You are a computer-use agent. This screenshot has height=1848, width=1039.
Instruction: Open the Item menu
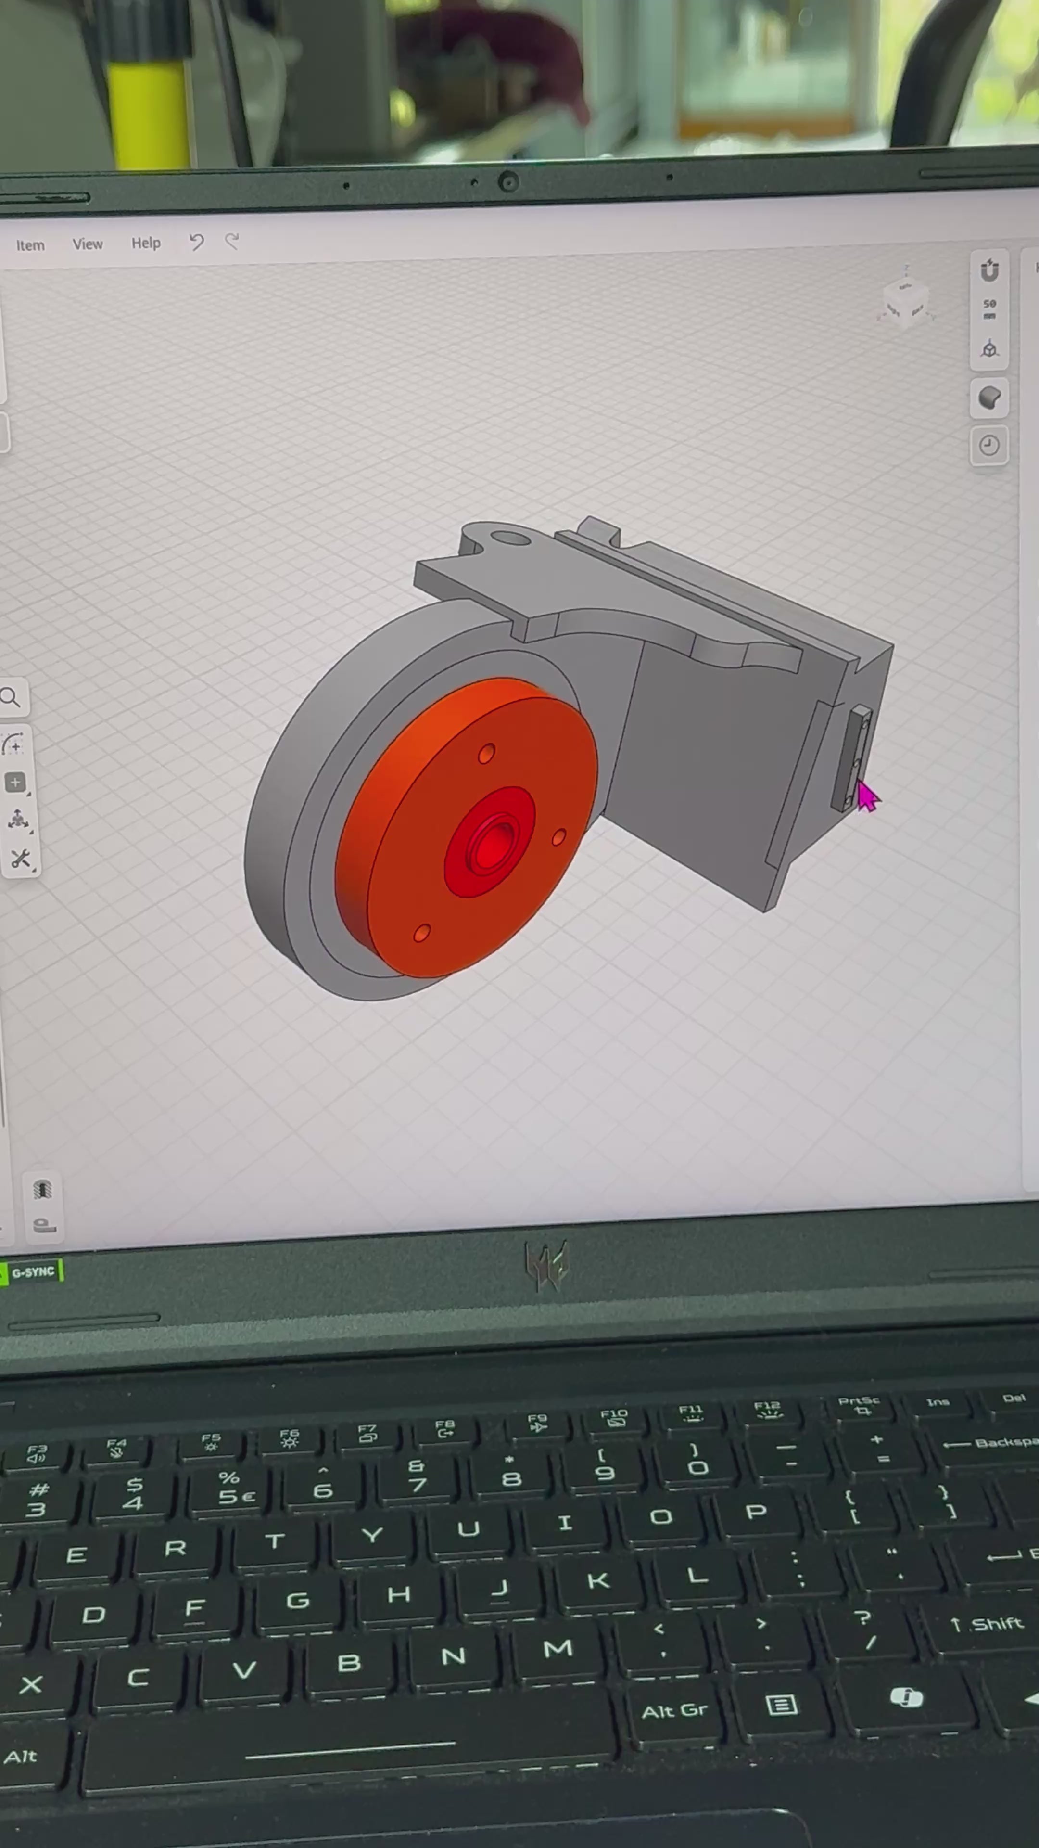point(30,245)
